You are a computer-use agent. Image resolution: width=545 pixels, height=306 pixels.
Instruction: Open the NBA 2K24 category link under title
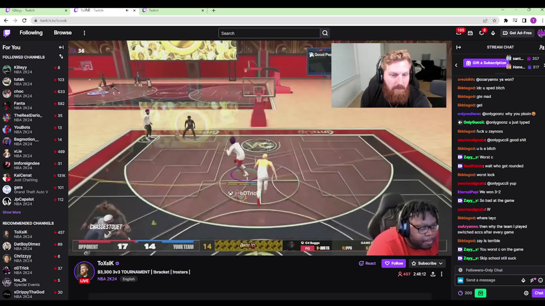click(107, 279)
